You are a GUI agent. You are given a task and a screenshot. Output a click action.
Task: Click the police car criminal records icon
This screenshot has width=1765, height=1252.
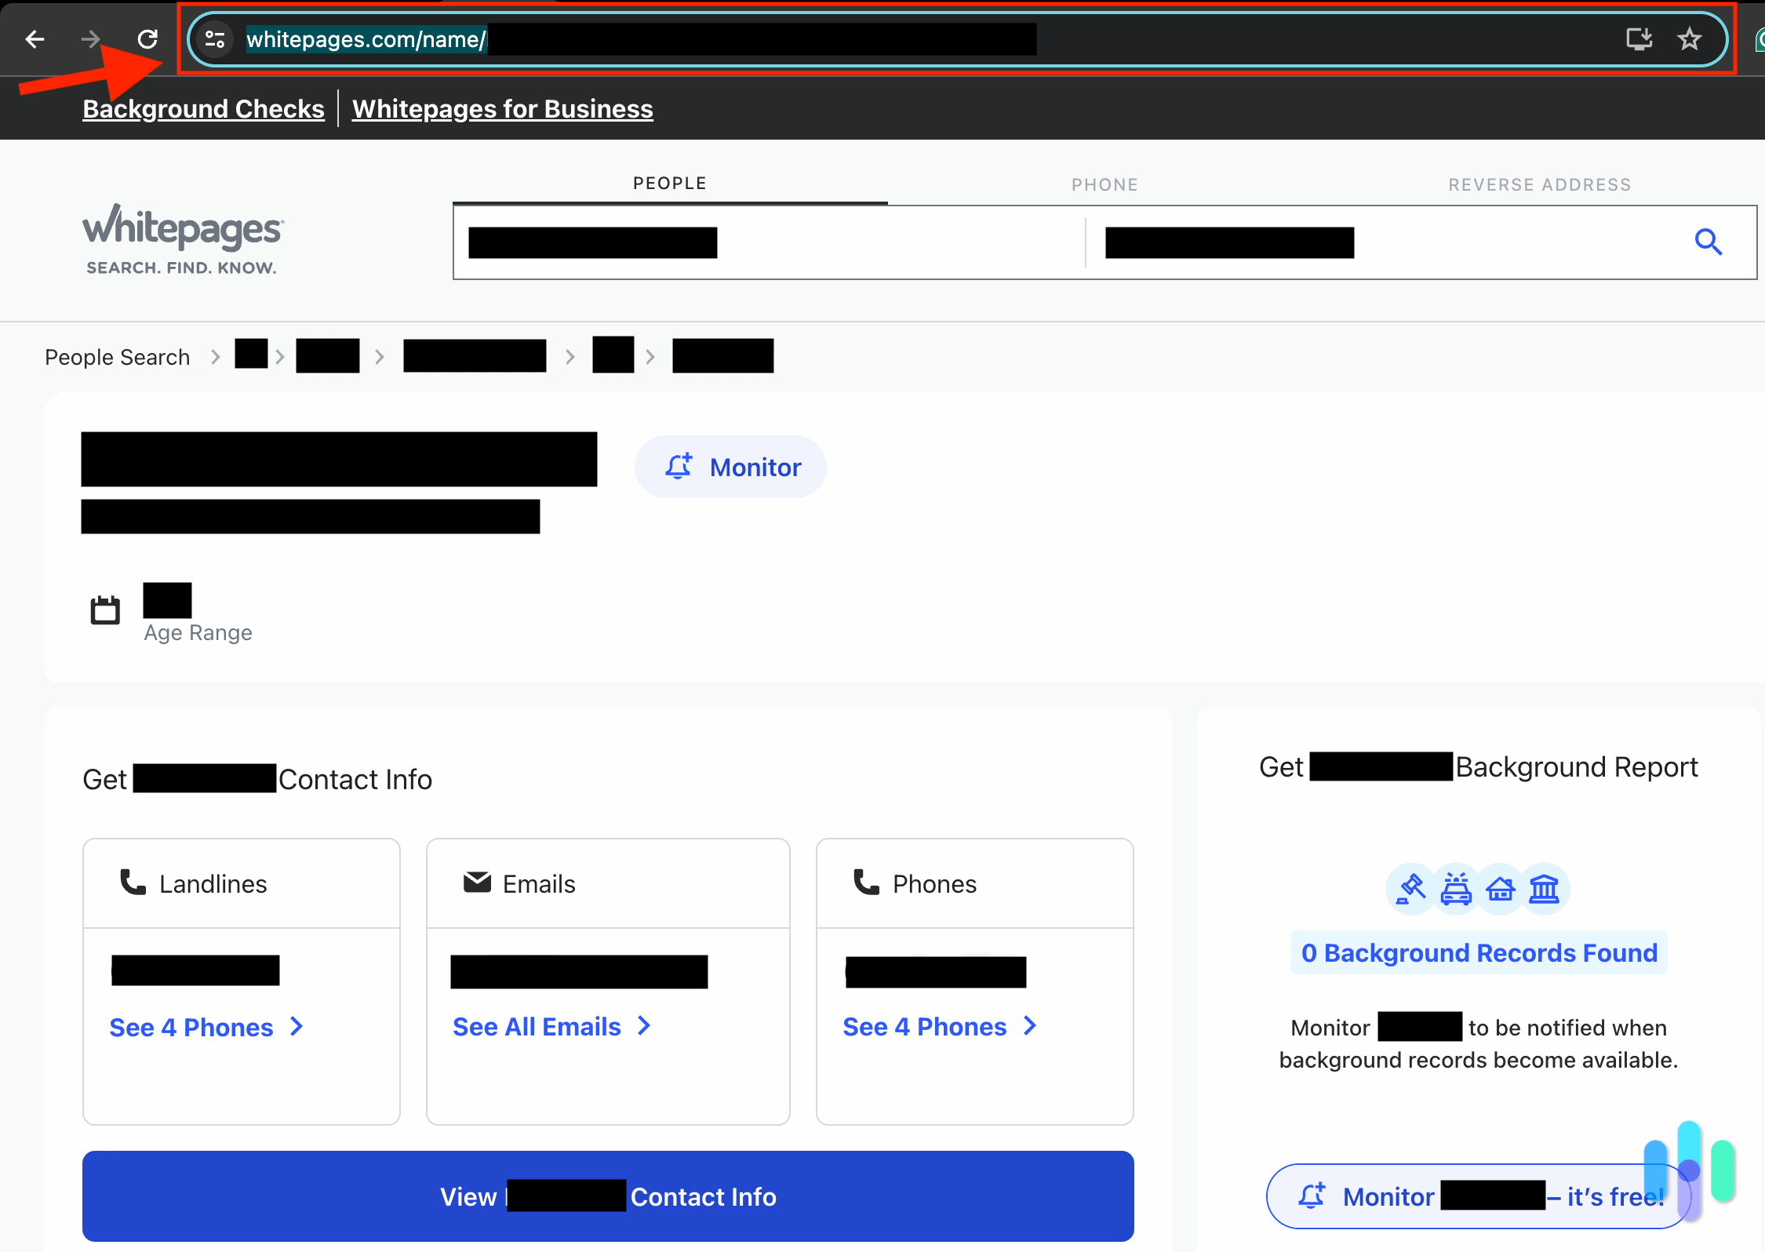tap(1455, 889)
